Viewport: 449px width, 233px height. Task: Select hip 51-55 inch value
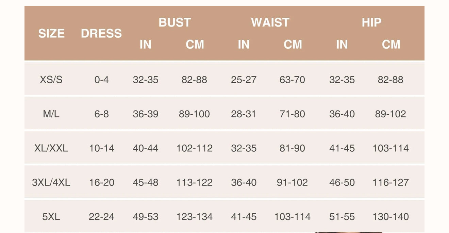[x=342, y=217]
